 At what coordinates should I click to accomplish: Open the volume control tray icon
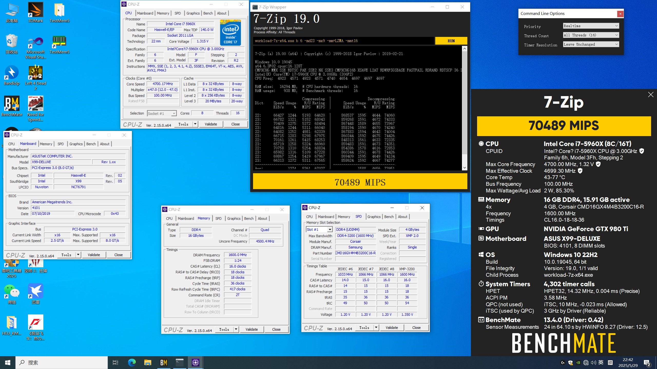[593, 363]
